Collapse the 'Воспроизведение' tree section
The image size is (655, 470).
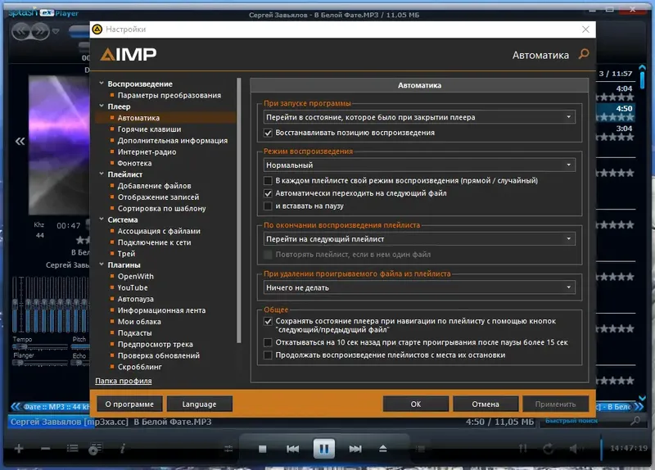coord(102,84)
